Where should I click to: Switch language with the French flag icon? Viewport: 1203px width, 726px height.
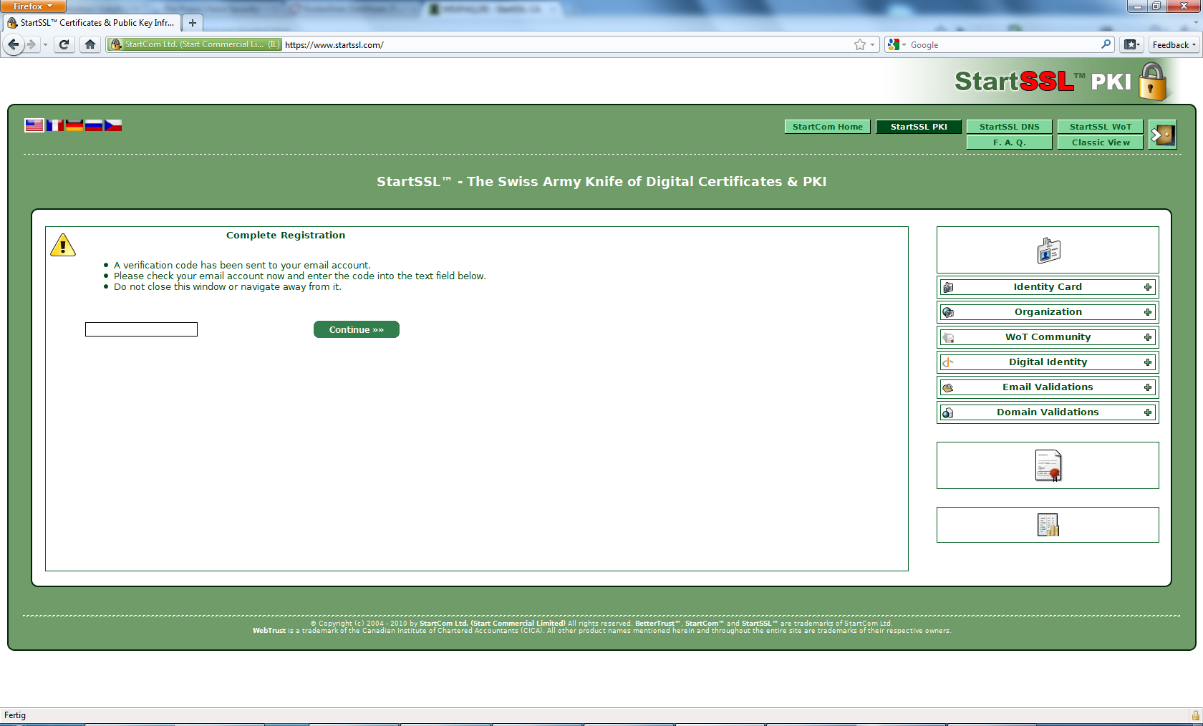click(x=55, y=125)
